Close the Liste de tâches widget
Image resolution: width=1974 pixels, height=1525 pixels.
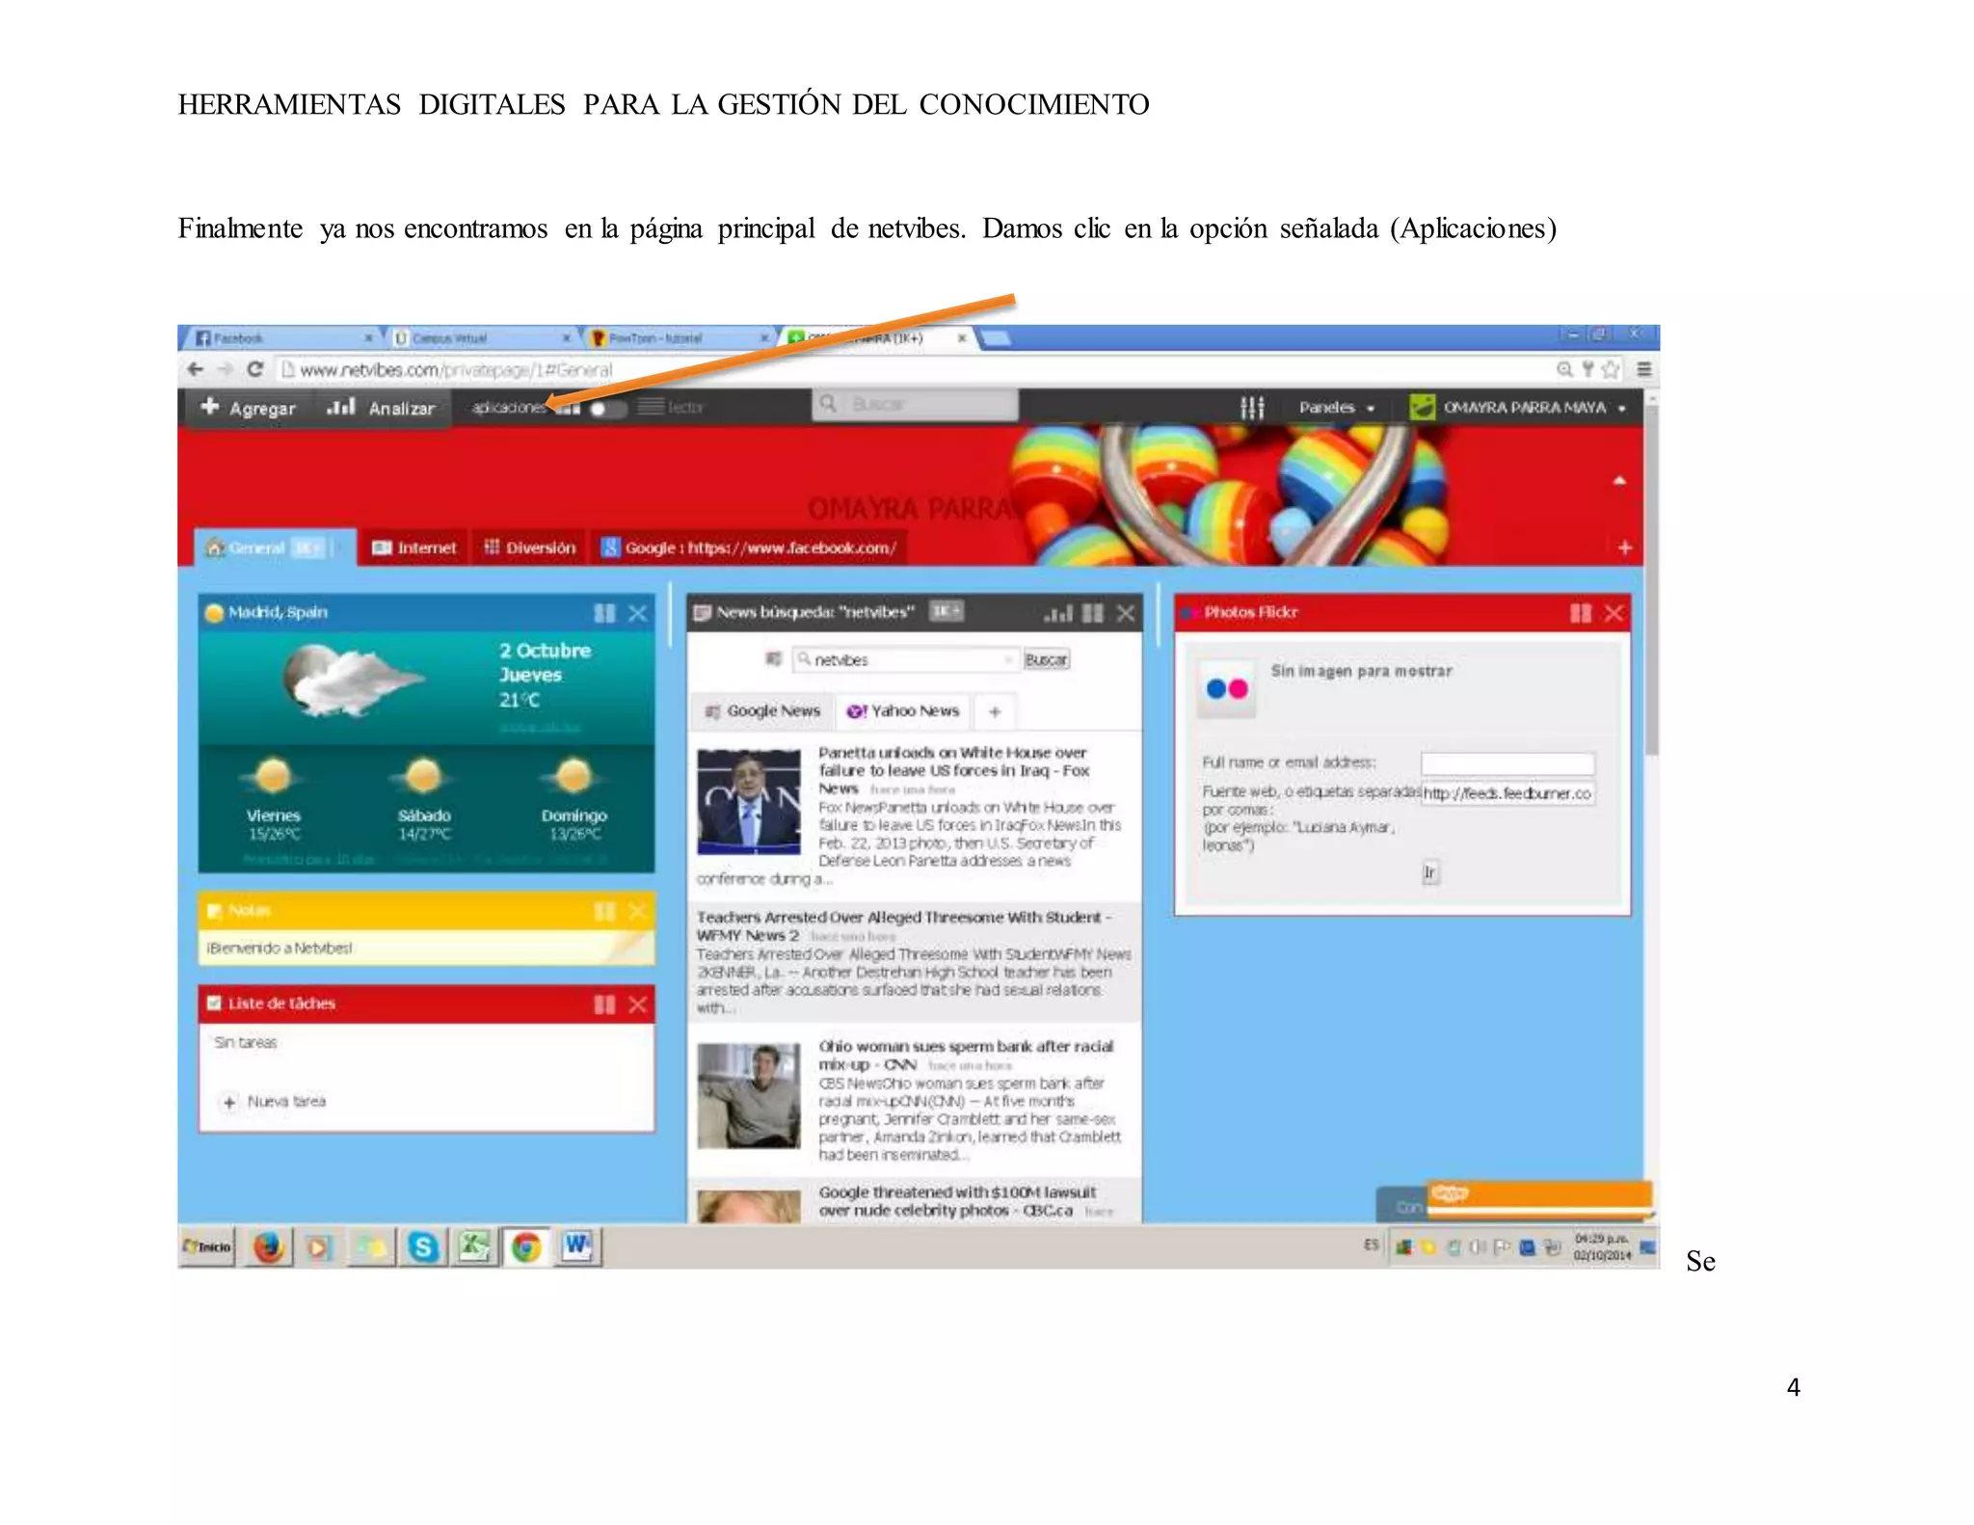(637, 1004)
